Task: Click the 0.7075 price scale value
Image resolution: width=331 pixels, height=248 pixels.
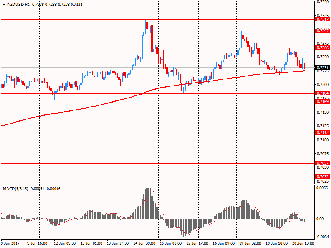Action: tap(323, 154)
